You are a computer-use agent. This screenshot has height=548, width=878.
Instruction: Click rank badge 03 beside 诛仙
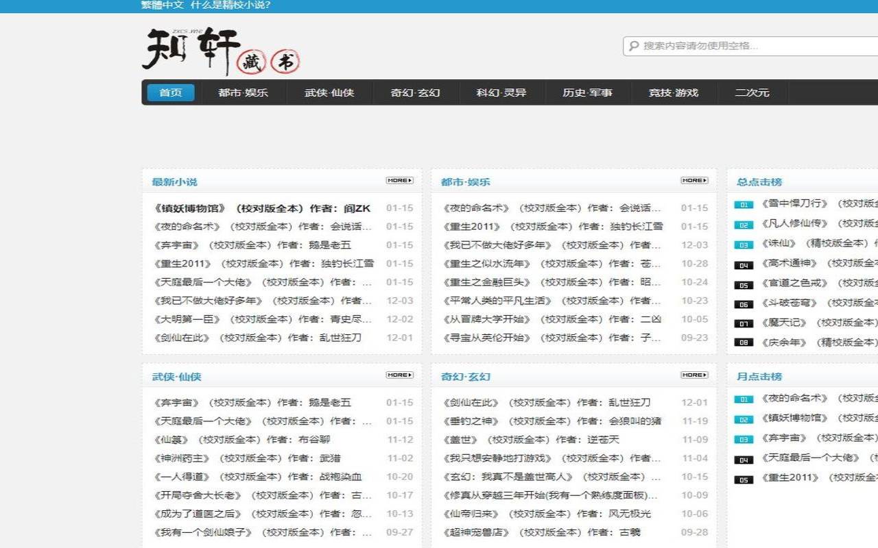(x=744, y=245)
